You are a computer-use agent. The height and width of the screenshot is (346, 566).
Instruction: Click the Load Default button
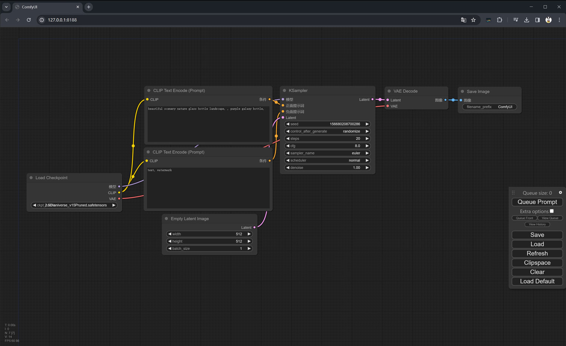(537, 281)
